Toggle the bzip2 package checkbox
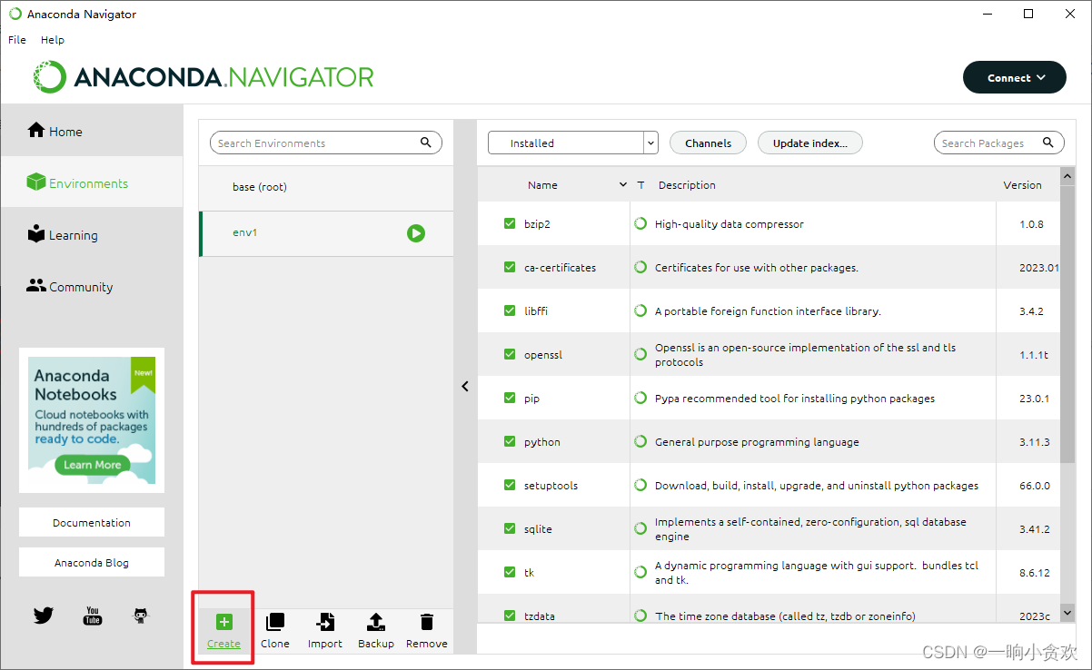The height and width of the screenshot is (670, 1092). (x=510, y=223)
